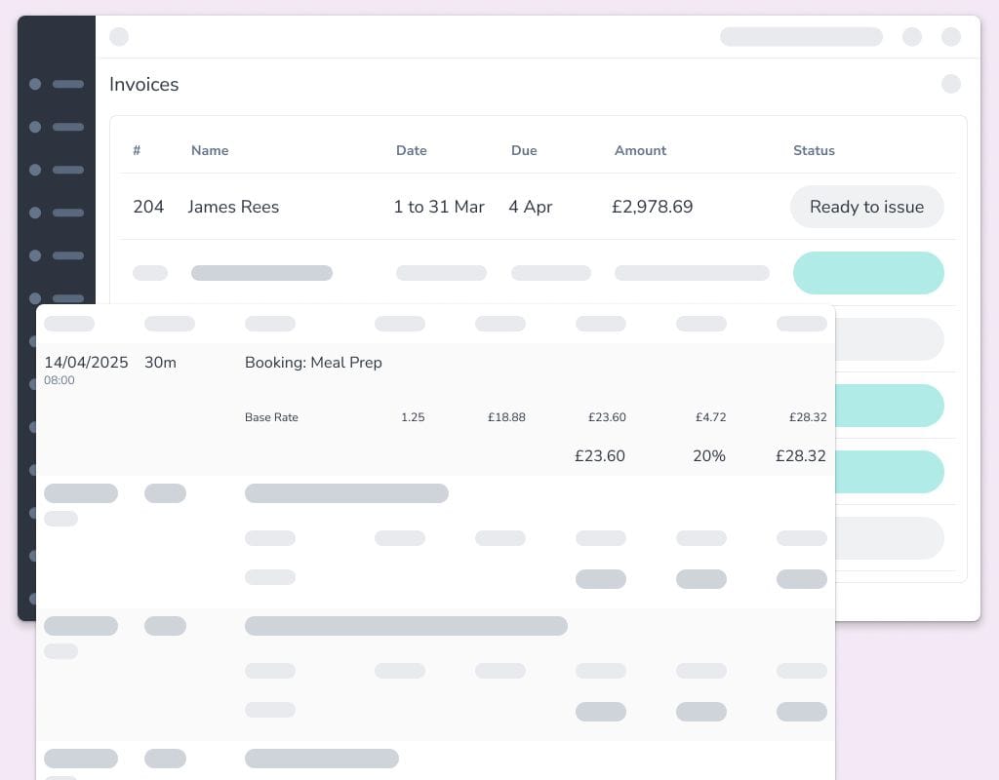This screenshot has width=999, height=780.
Task: Click the £2,978.69 amount for James Rees
Action: coord(652,207)
